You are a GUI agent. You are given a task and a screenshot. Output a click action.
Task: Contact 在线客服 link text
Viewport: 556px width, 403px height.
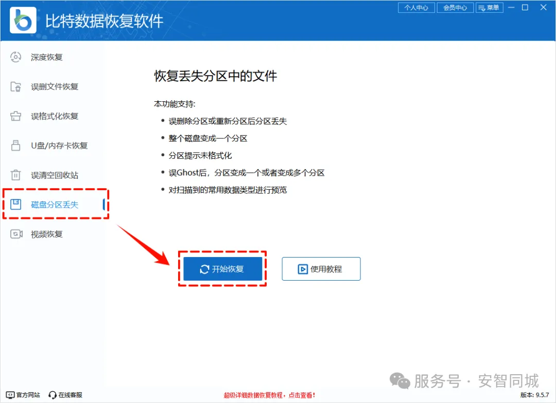click(70, 395)
